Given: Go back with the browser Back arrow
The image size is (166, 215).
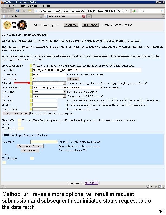Looking at the screenshot, I should pyautogui.click(x=4, y=11).
